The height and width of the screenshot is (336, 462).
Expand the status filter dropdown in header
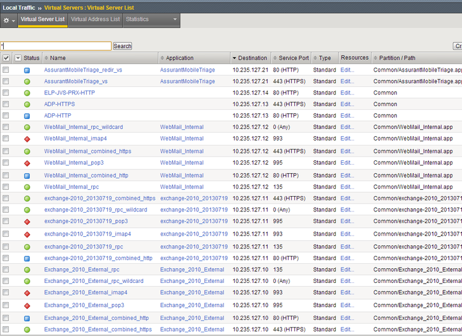(18, 58)
